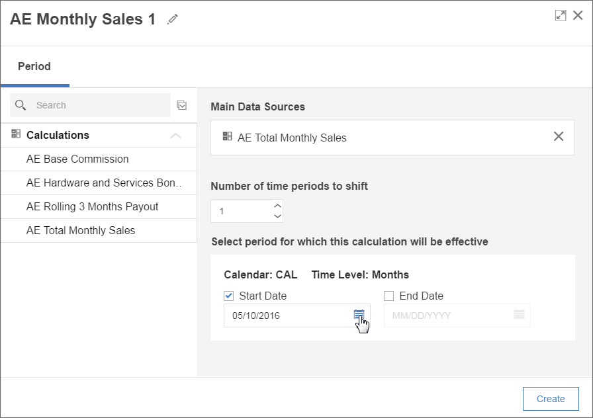Click the search magnifier icon
Viewport: 593px width, 418px height.
click(x=21, y=105)
